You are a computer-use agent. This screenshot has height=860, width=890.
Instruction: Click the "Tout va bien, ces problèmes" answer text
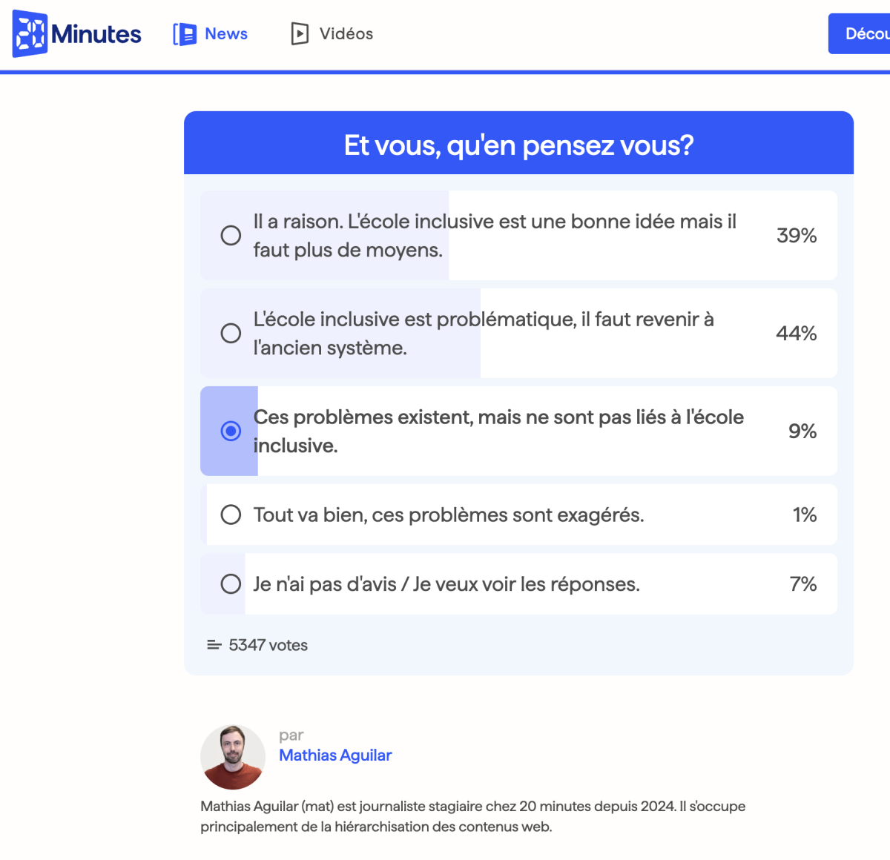(x=449, y=515)
